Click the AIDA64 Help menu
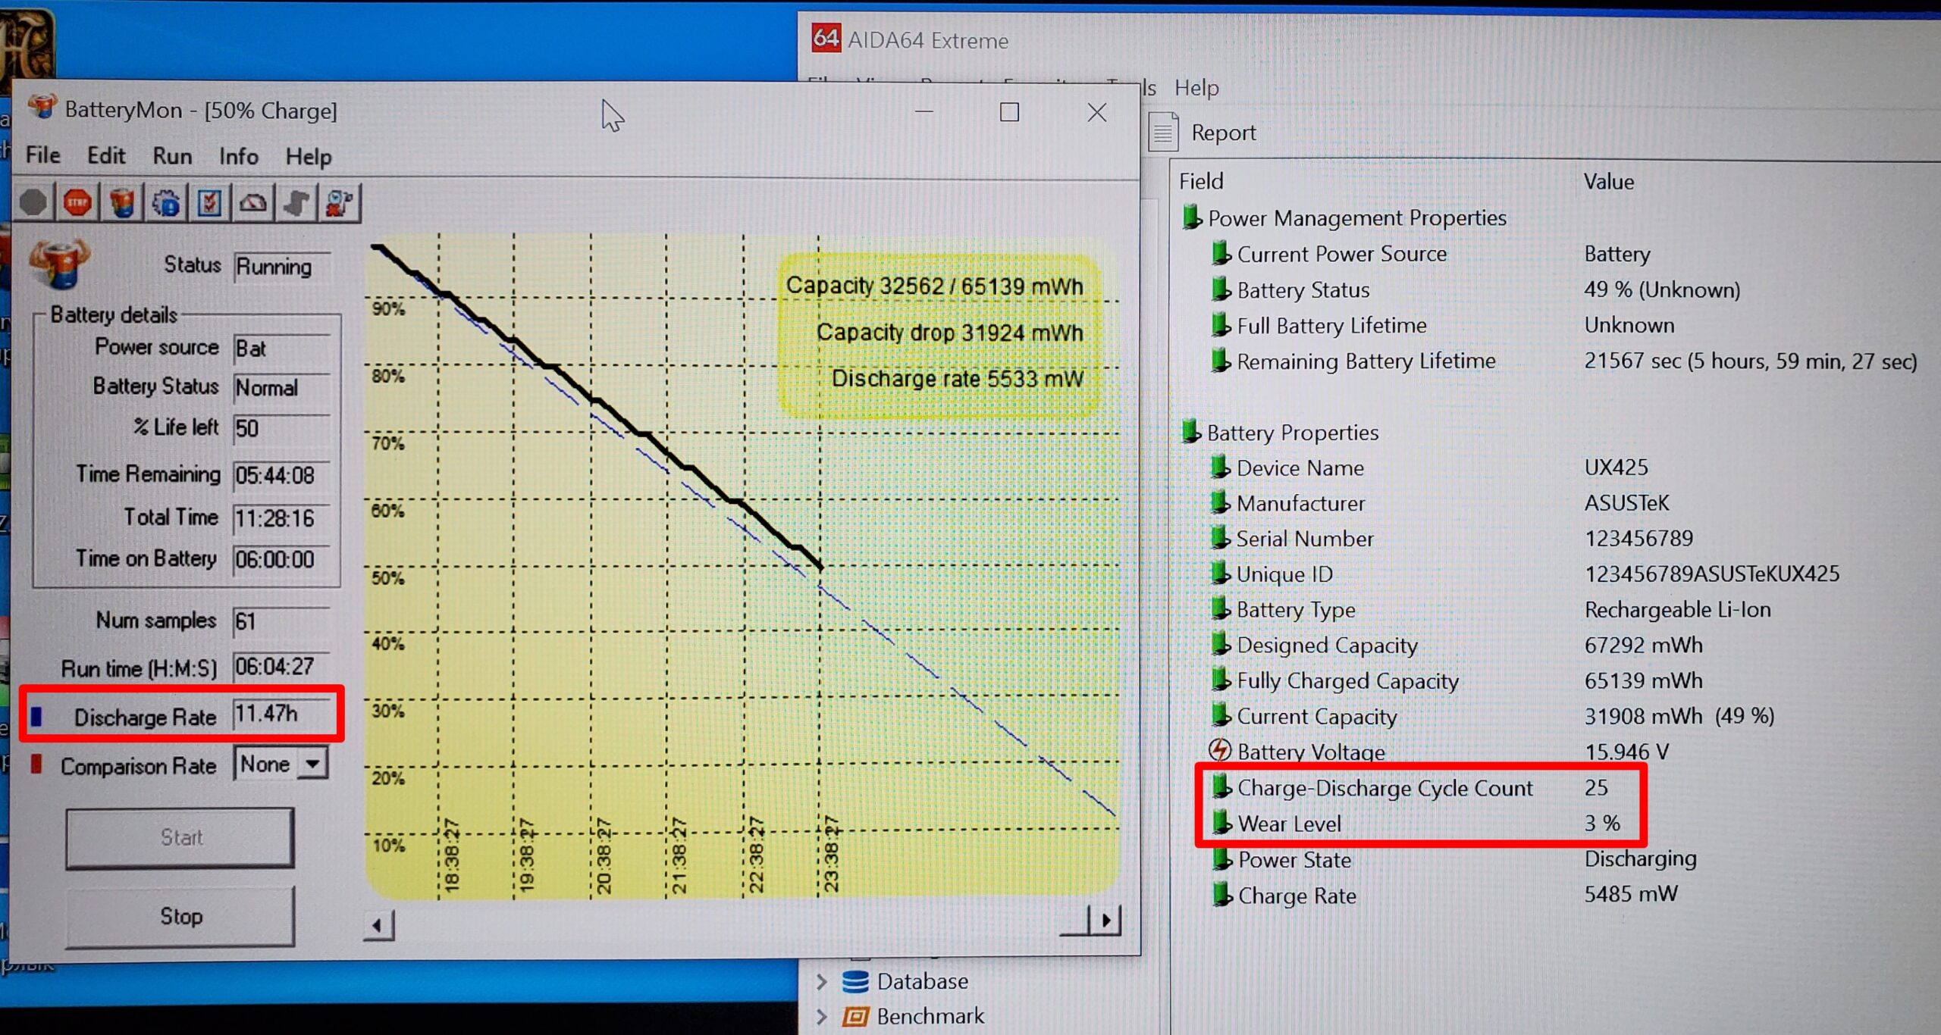This screenshot has width=1941, height=1035. (x=1196, y=88)
